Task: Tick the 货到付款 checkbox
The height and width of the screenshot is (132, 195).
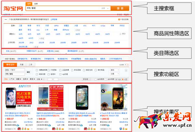Action: pyautogui.click(x=37, y=74)
